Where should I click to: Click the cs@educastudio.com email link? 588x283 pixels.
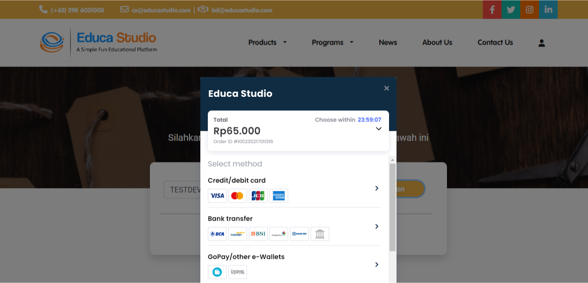coord(161,10)
